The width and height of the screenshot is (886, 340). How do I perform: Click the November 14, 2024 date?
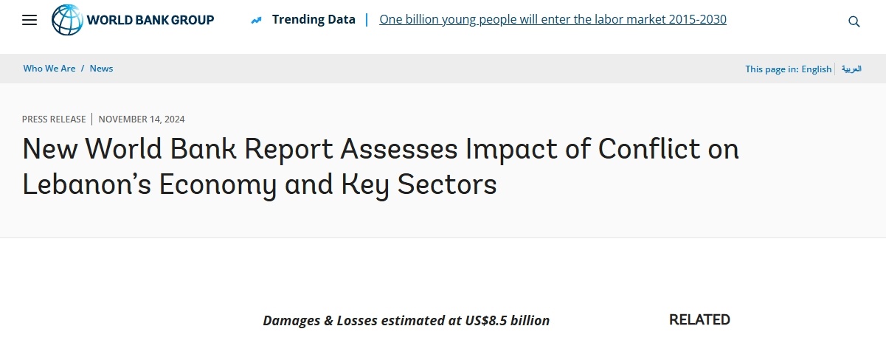142,119
